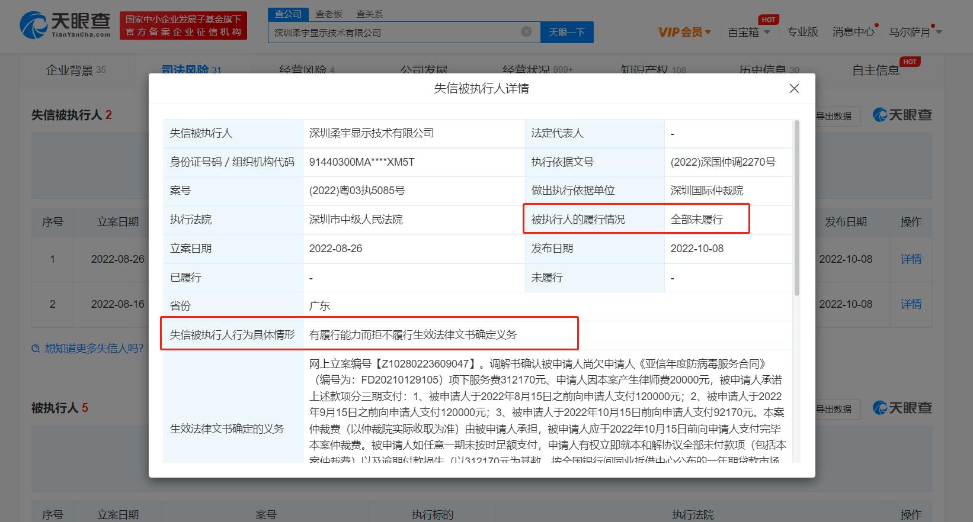Open 消息中心 notifications
This screenshot has width=973, height=522.
pyautogui.click(x=853, y=32)
